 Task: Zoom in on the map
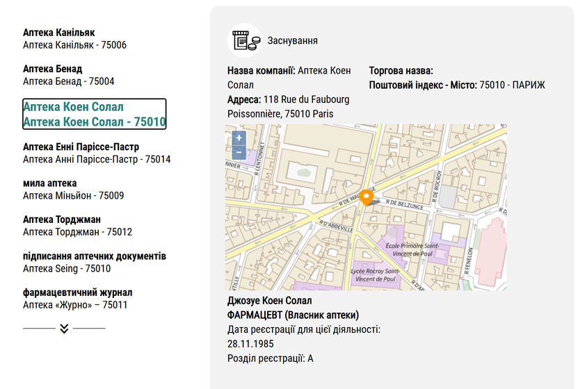tap(239, 138)
